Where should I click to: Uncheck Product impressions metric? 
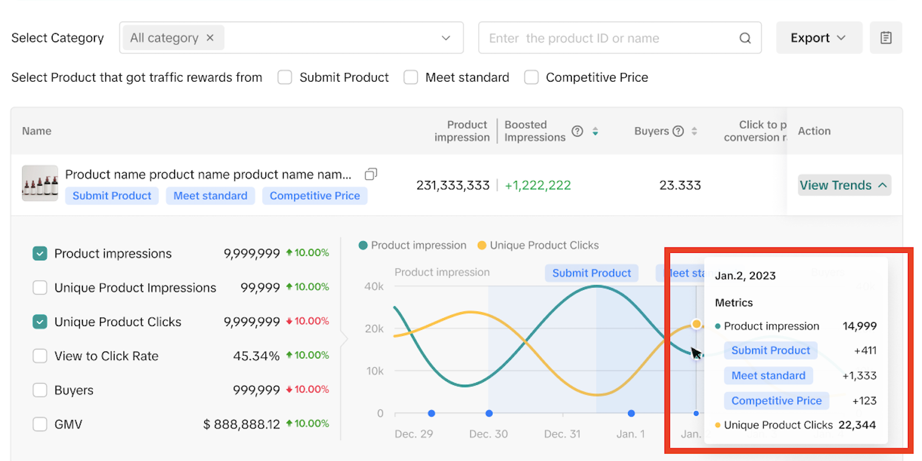click(40, 254)
